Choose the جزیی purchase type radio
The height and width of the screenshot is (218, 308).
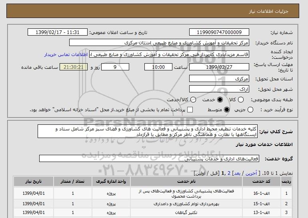250,110
